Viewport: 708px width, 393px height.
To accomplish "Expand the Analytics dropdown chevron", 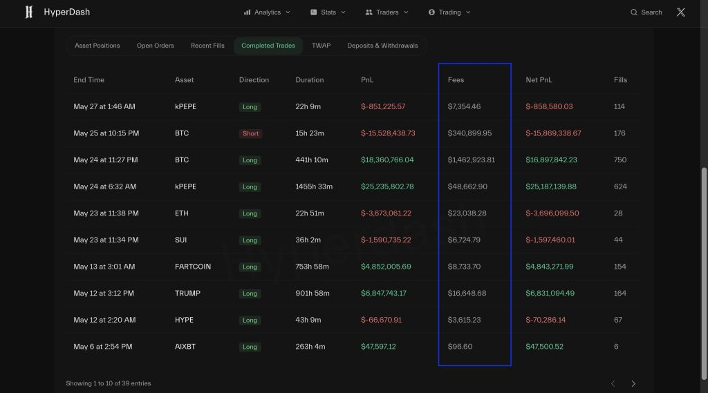I will coord(288,12).
